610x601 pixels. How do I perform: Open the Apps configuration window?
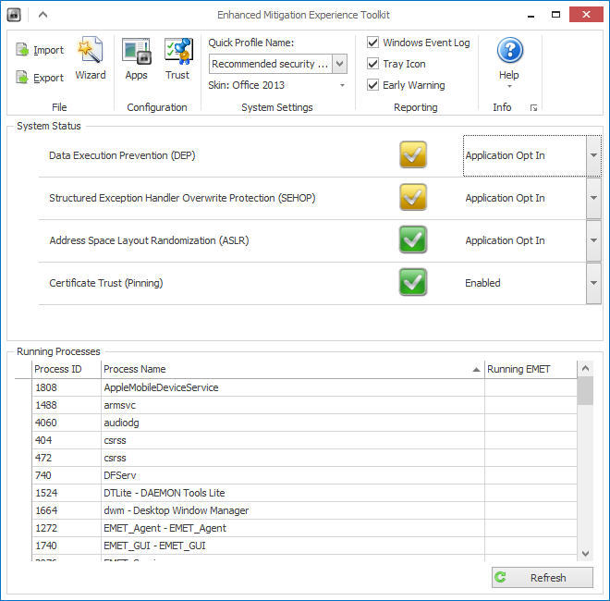click(x=136, y=58)
